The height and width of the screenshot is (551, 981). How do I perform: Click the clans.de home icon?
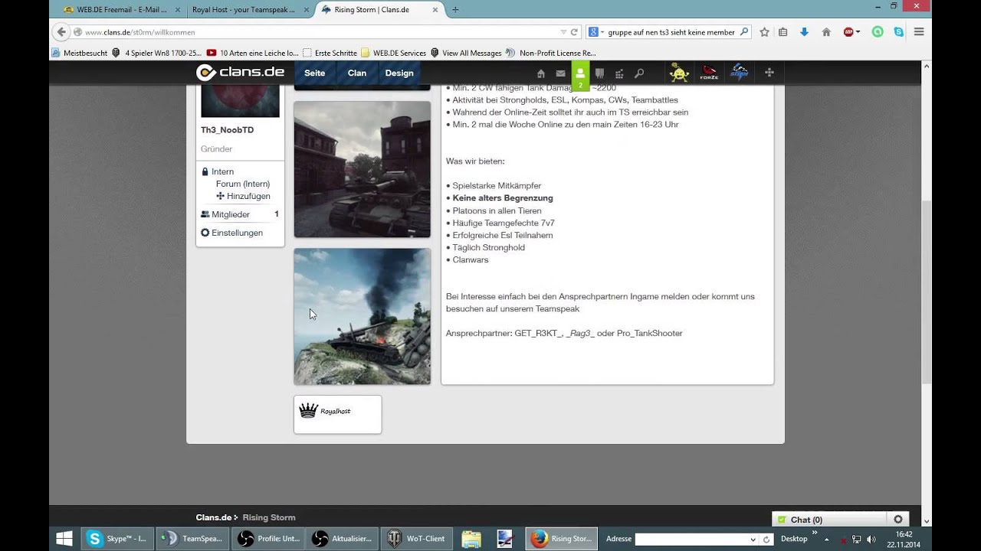pyautogui.click(x=541, y=73)
